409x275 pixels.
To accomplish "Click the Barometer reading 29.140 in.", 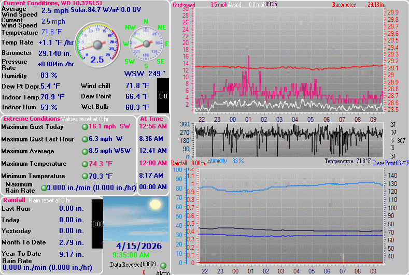I will click(x=54, y=53).
